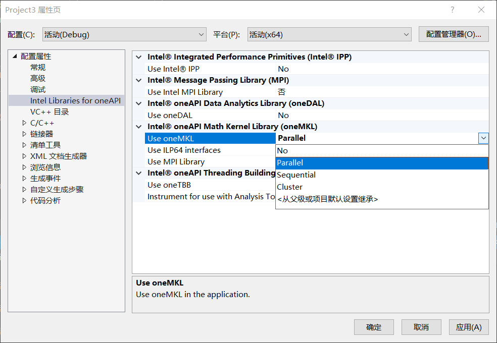497x343 pixels.
Task: Click the Use ILP64 interfaces property
Action: [x=184, y=150]
